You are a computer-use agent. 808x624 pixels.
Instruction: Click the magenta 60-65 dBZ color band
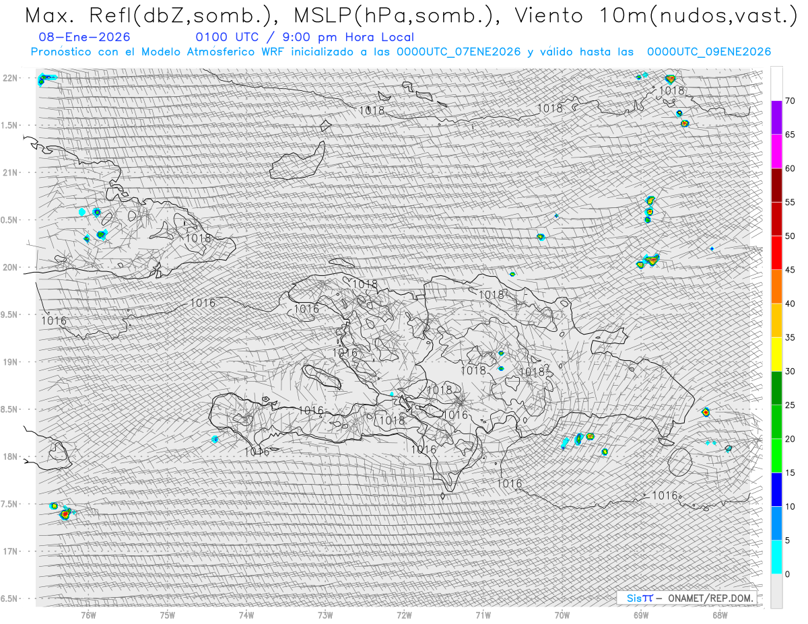[776, 151]
